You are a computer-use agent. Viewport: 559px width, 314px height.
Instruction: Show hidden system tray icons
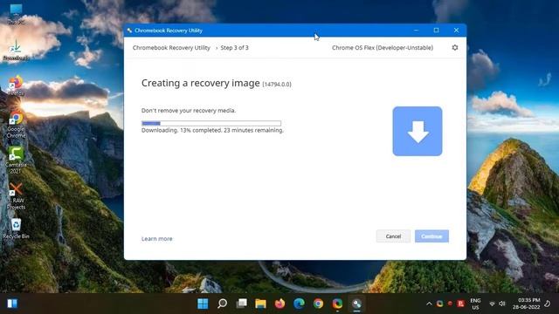point(429,304)
